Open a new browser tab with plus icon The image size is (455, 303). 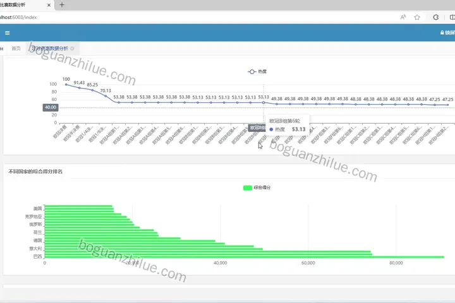62,5
